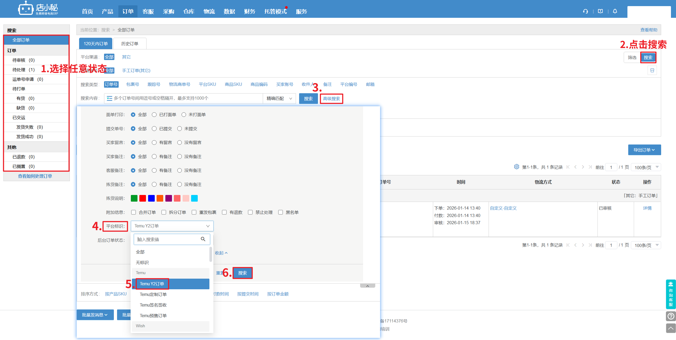Click the batch input list icon in search box

pyautogui.click(x=109, y=99)
